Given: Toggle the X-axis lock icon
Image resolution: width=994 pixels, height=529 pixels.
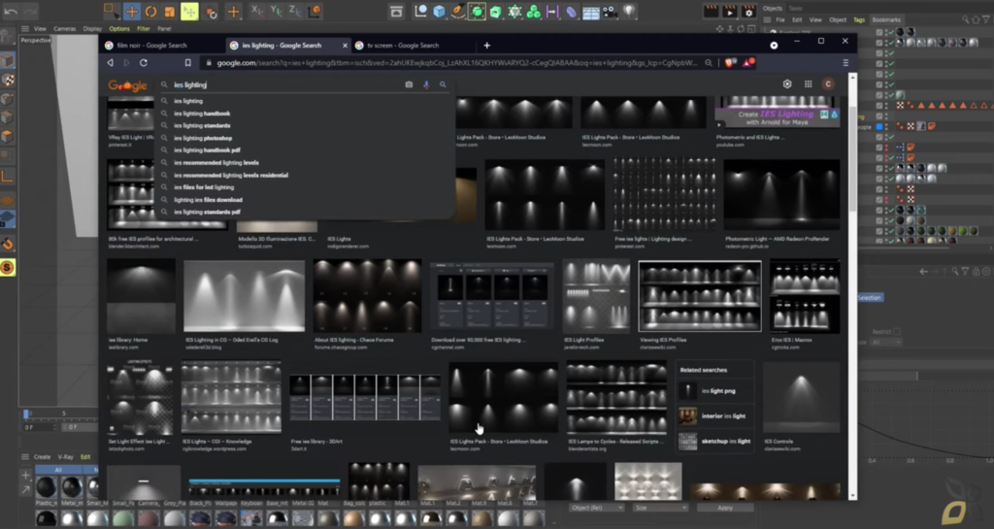Looking at the screenshot, I should 256,11.
